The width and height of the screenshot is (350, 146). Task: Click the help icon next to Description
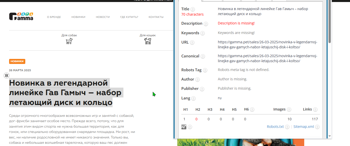coord(206,24)
